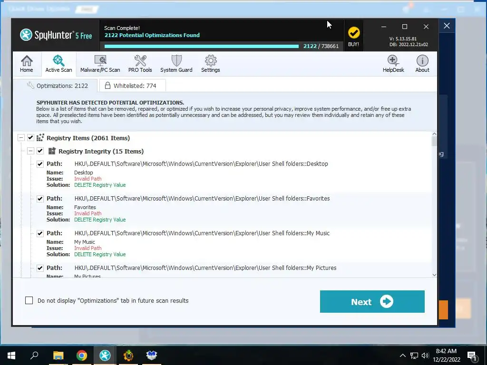Click the scroll up arrow of results list
The height and width of the screenshot is (365, 487).
434,134
